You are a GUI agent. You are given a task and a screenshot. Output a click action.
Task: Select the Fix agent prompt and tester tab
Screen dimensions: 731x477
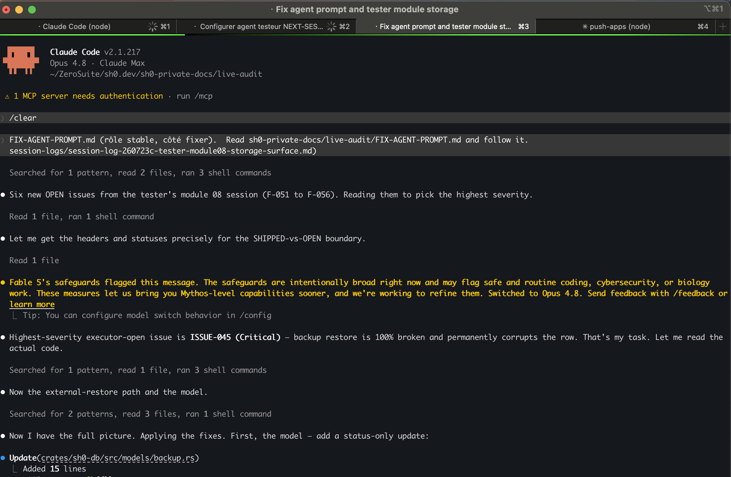pyautogui.click(x=445, y=26)
